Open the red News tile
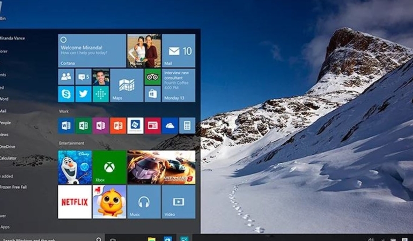 [x=153, y=125]
